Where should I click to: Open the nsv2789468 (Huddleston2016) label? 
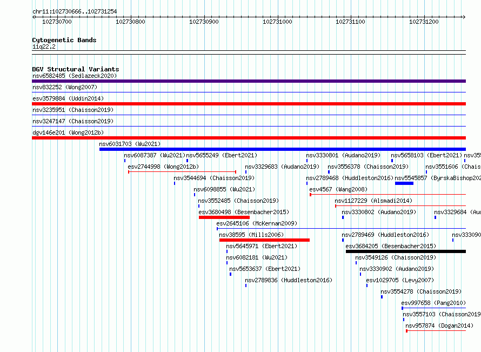tap(350, 178)
